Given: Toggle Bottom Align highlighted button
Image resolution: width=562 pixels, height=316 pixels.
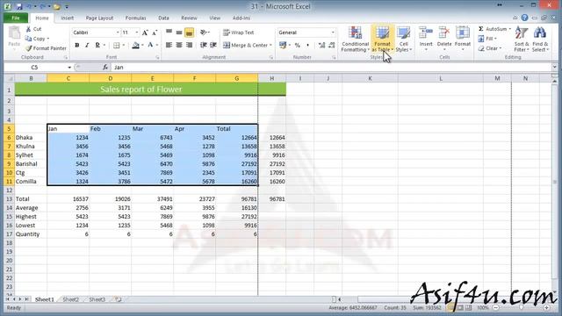Looking at the screenshot, I should pos(190,32).
